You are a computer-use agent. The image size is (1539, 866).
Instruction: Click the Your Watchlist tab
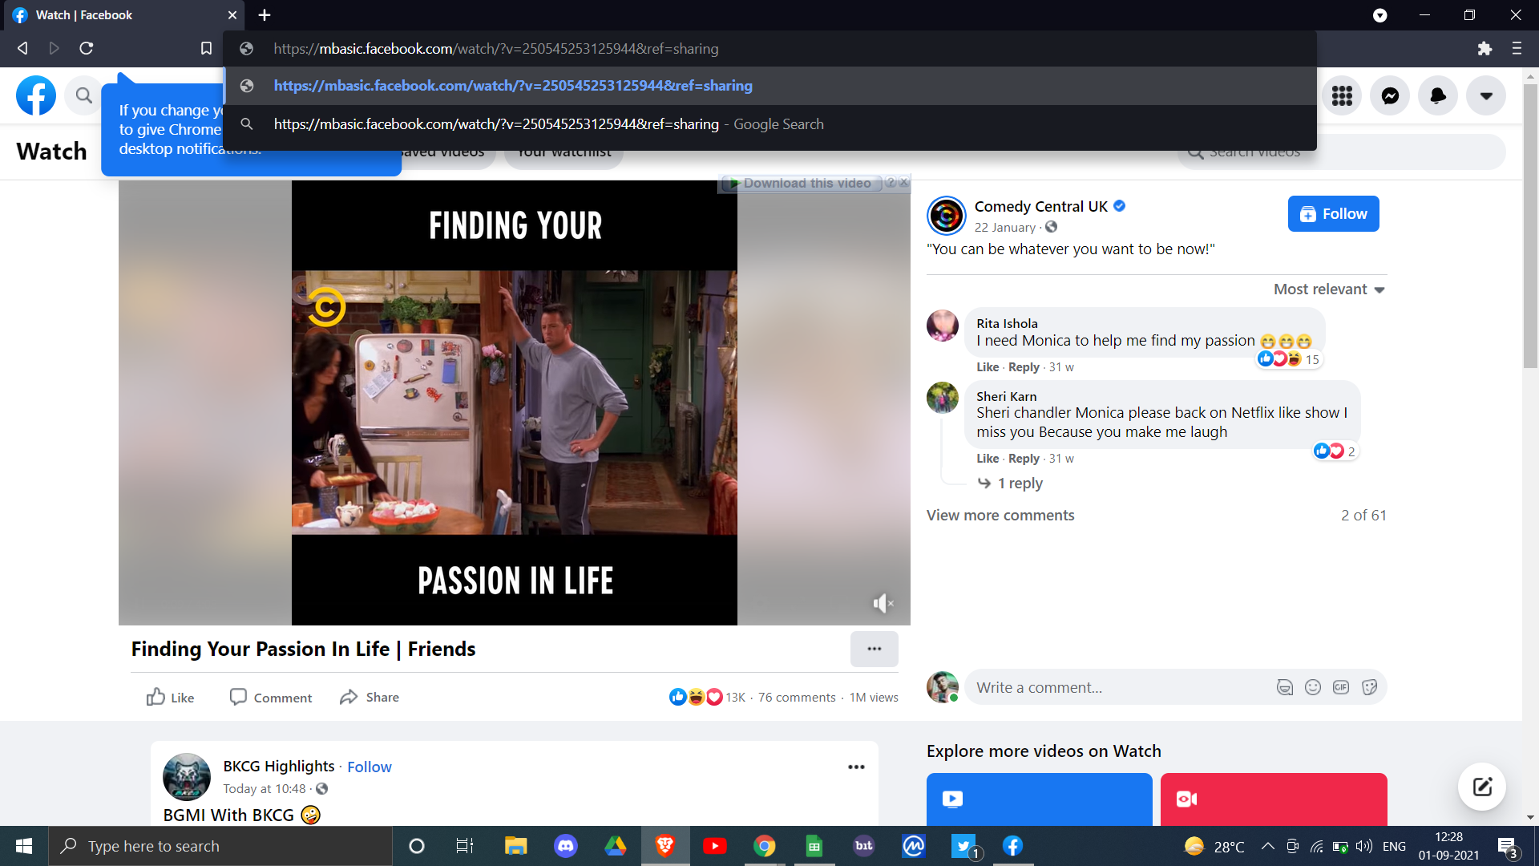tap(563, 152)
